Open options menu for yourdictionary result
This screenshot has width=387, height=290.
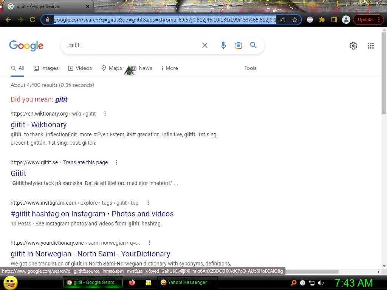click(x=149, y=243)
